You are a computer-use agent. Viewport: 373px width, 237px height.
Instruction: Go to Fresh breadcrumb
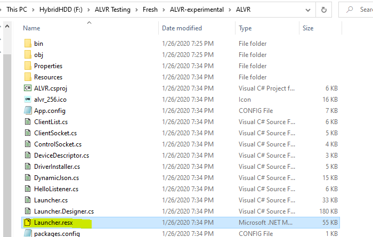(x=150, y=10)
